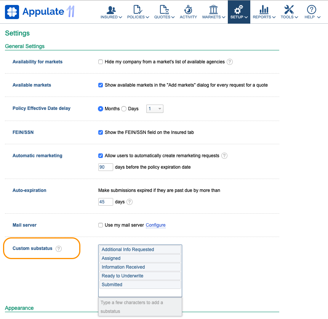Click the Appulate clover logo icon
This screenshot has height=319, width=328.
click(12, 12)
